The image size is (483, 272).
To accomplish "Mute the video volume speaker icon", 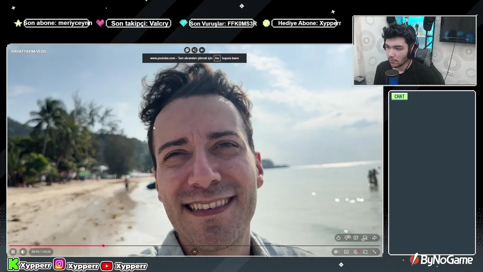I will tap(23, 252).
